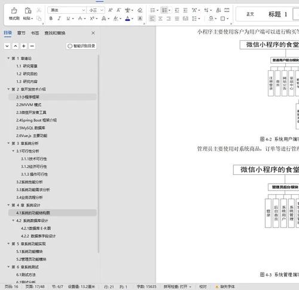The image size is (299, 290).
Task: Click the Paste (粘贴) clipboard icon
Action: click(x=28, y=10)
